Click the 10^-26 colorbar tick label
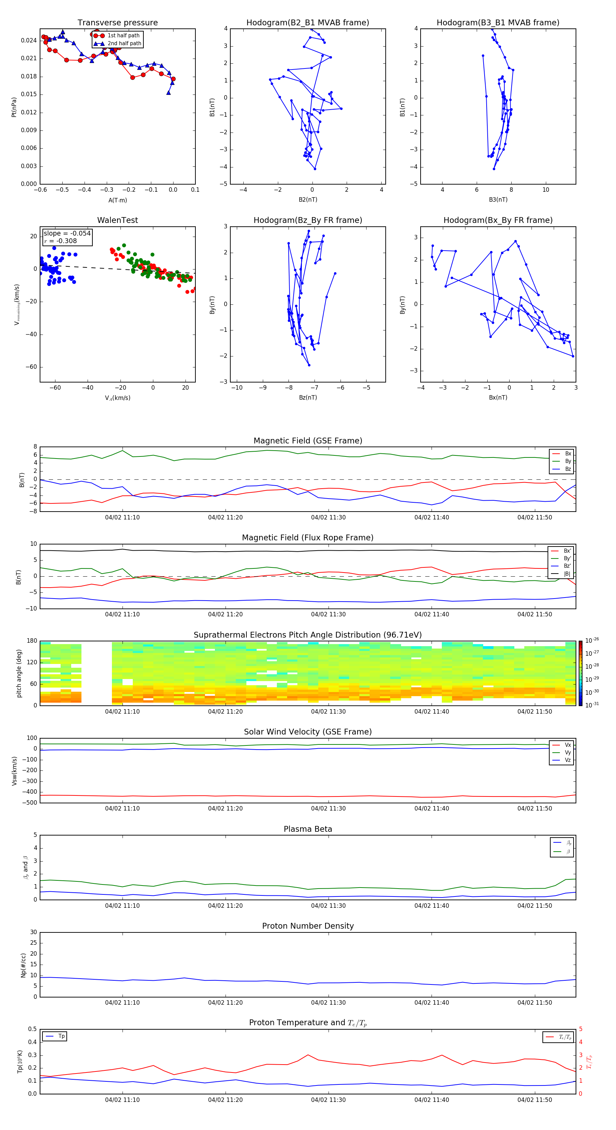 point(592,640)
